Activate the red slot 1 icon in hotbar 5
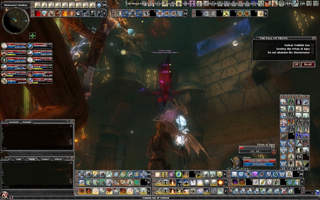320x200 pixels. pyautogui.click(x=38, y=14)
